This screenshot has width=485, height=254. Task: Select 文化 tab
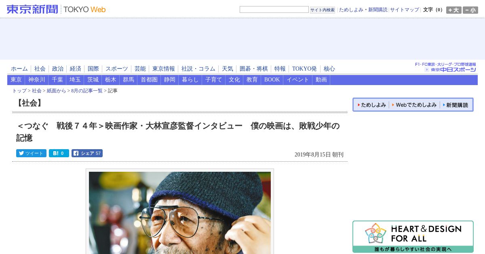click(x=234, y=80)
